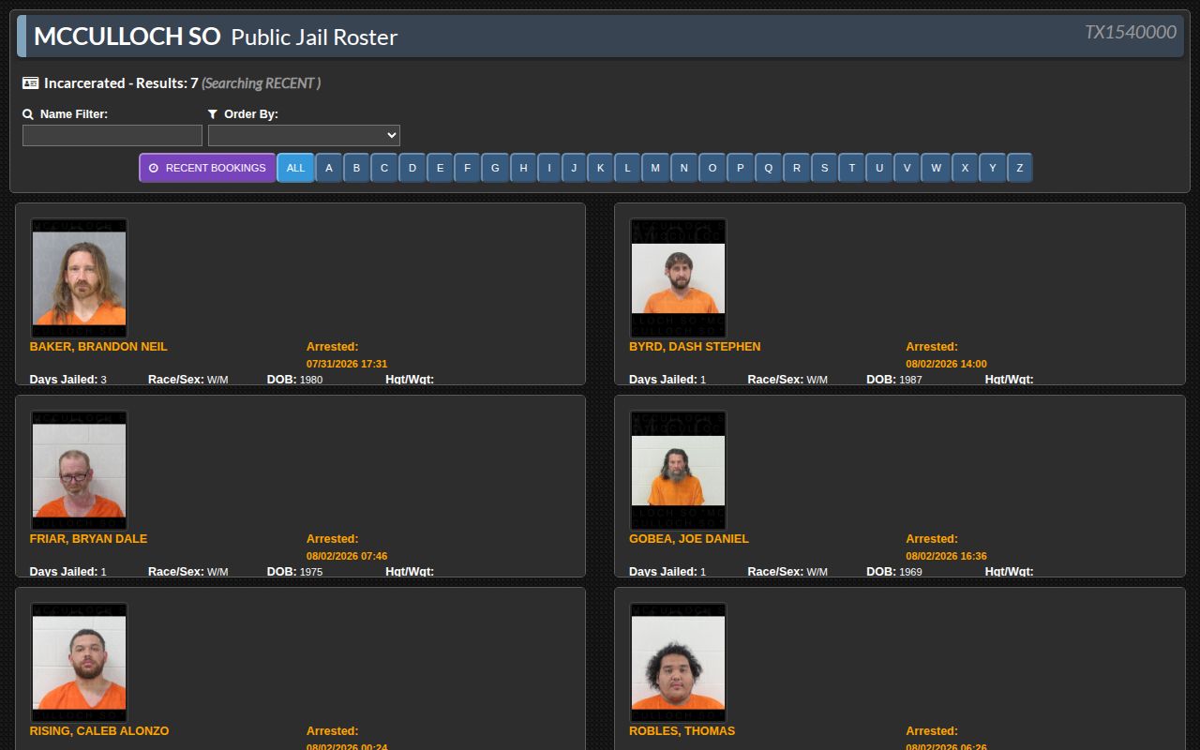Image resolution: width=1200 pixels, height=750 pixels.
Task: Open mugshot thumbnail of Brandon Neil Baker
Action: coord(79,277)
